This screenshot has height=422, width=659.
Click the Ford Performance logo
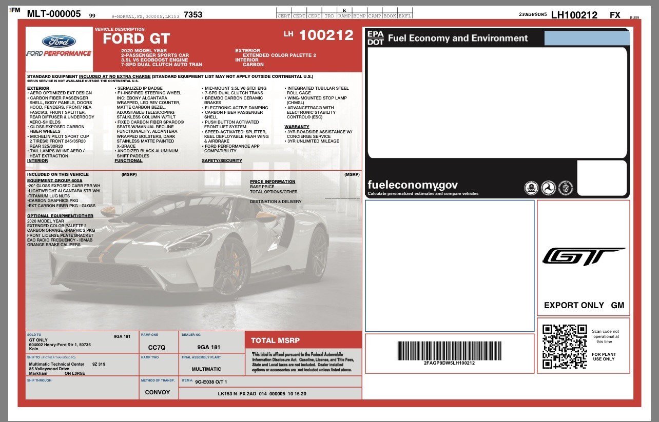[59, 46]
